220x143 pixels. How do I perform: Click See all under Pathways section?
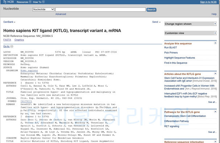212,132
